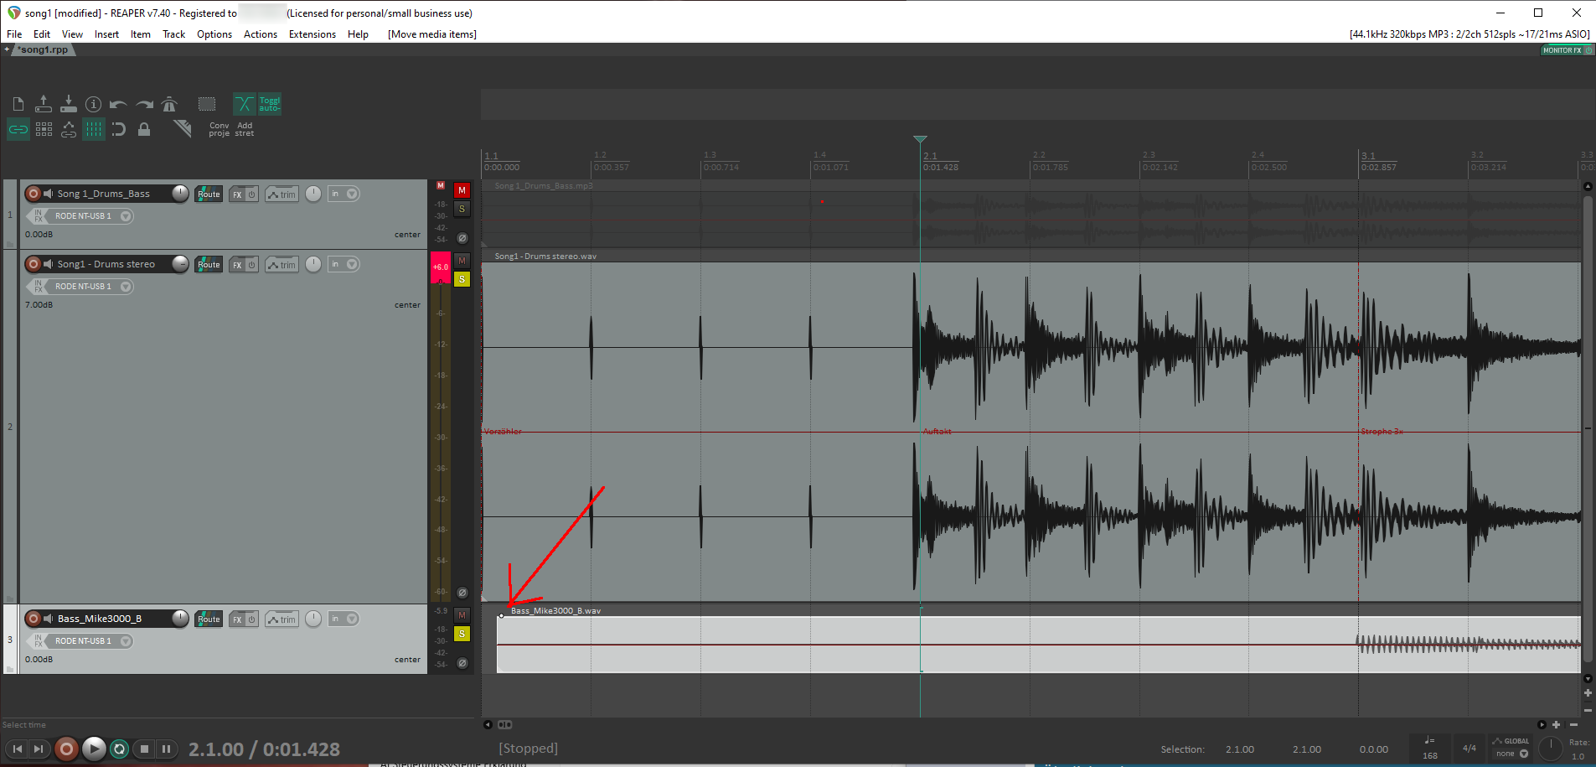Click the Redo arrow icon
The width and height of the screenshot is (1596, 767).
pyautogui.click(x=145, y=105)
